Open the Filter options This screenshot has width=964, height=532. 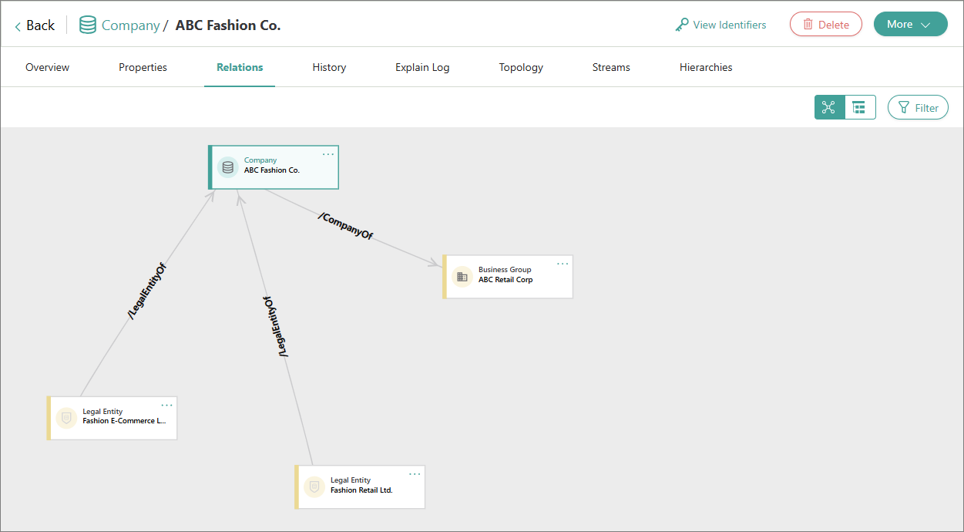click(918, 107)
